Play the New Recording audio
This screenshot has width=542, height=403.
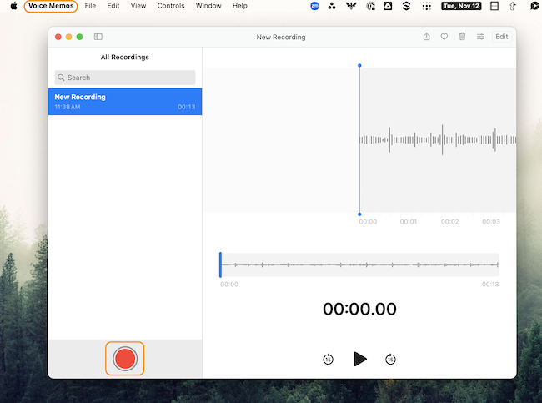click(x=360, y=359)
